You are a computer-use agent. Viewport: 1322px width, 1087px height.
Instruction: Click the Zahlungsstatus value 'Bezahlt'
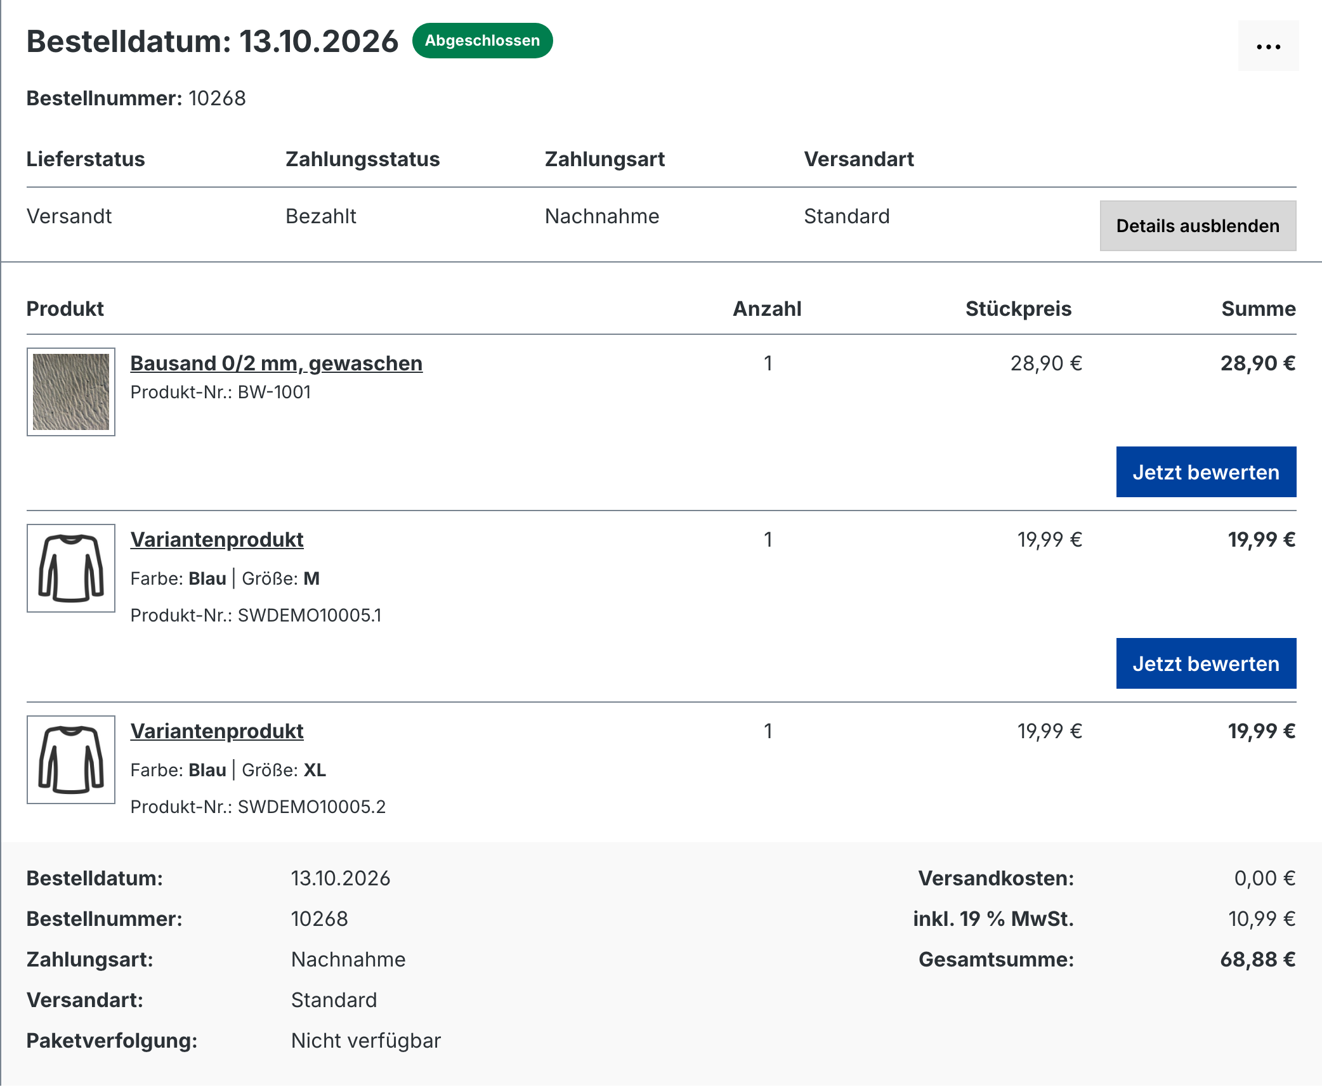tap(321, 216)
